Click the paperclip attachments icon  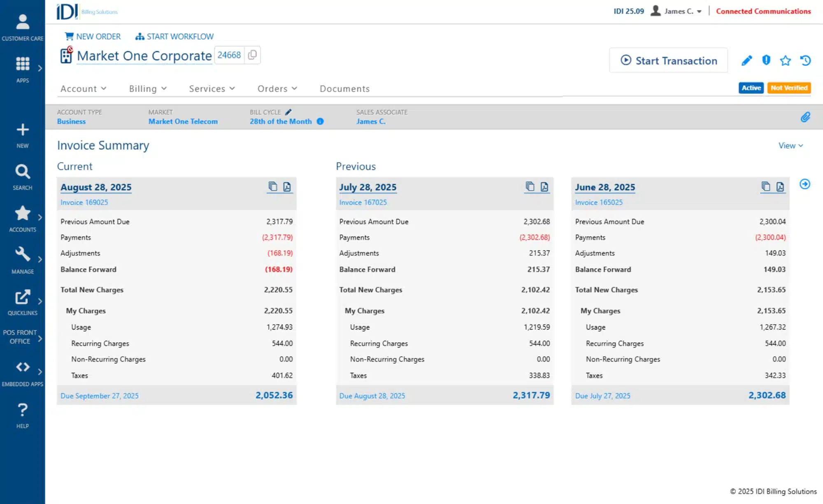pyautogui.click(x=805, y=117)
